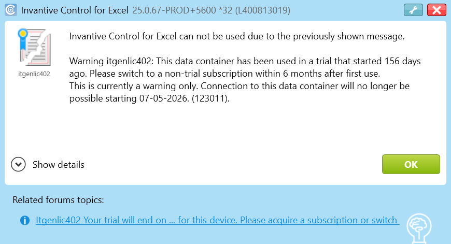Click the Invantive target icon in title bar
This screenshot has width=451, height=244.
point(10,10)
